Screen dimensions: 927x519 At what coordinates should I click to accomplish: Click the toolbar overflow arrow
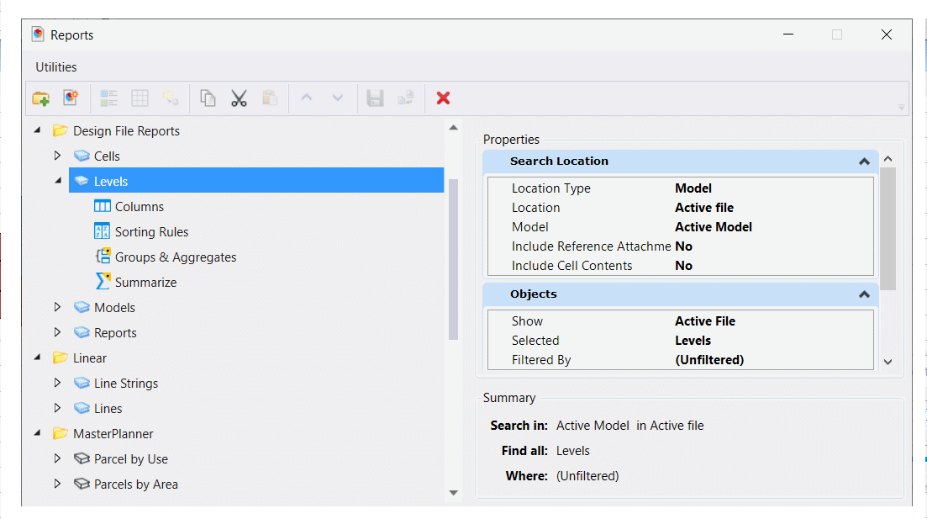click(902, 107)
